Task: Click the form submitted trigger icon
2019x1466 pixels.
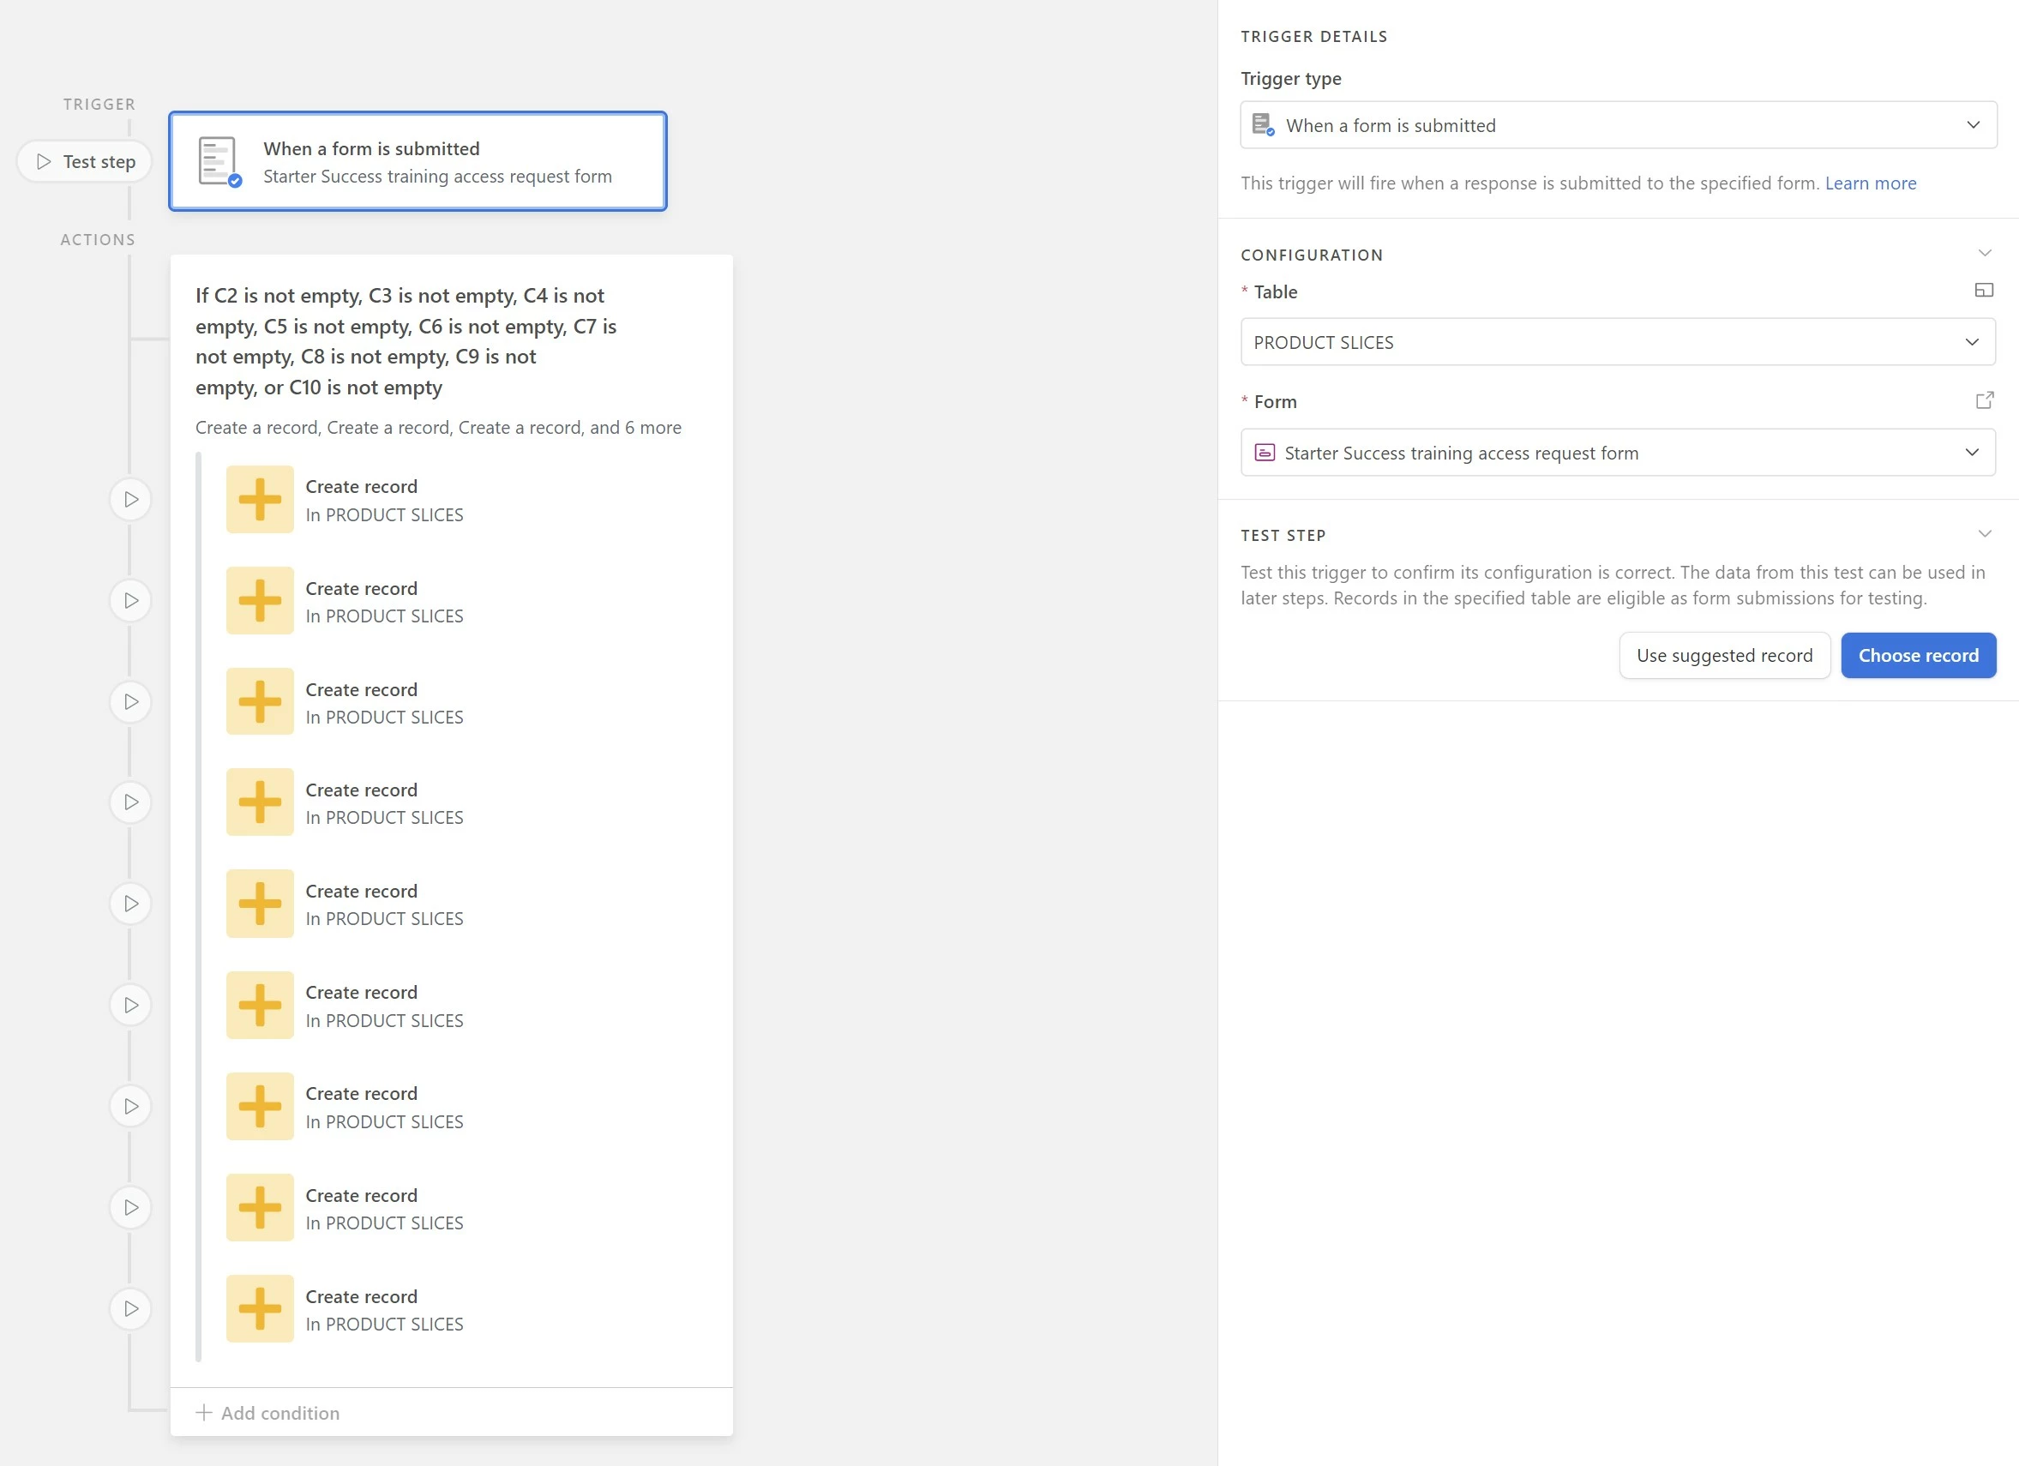Action: coord(219,161)
